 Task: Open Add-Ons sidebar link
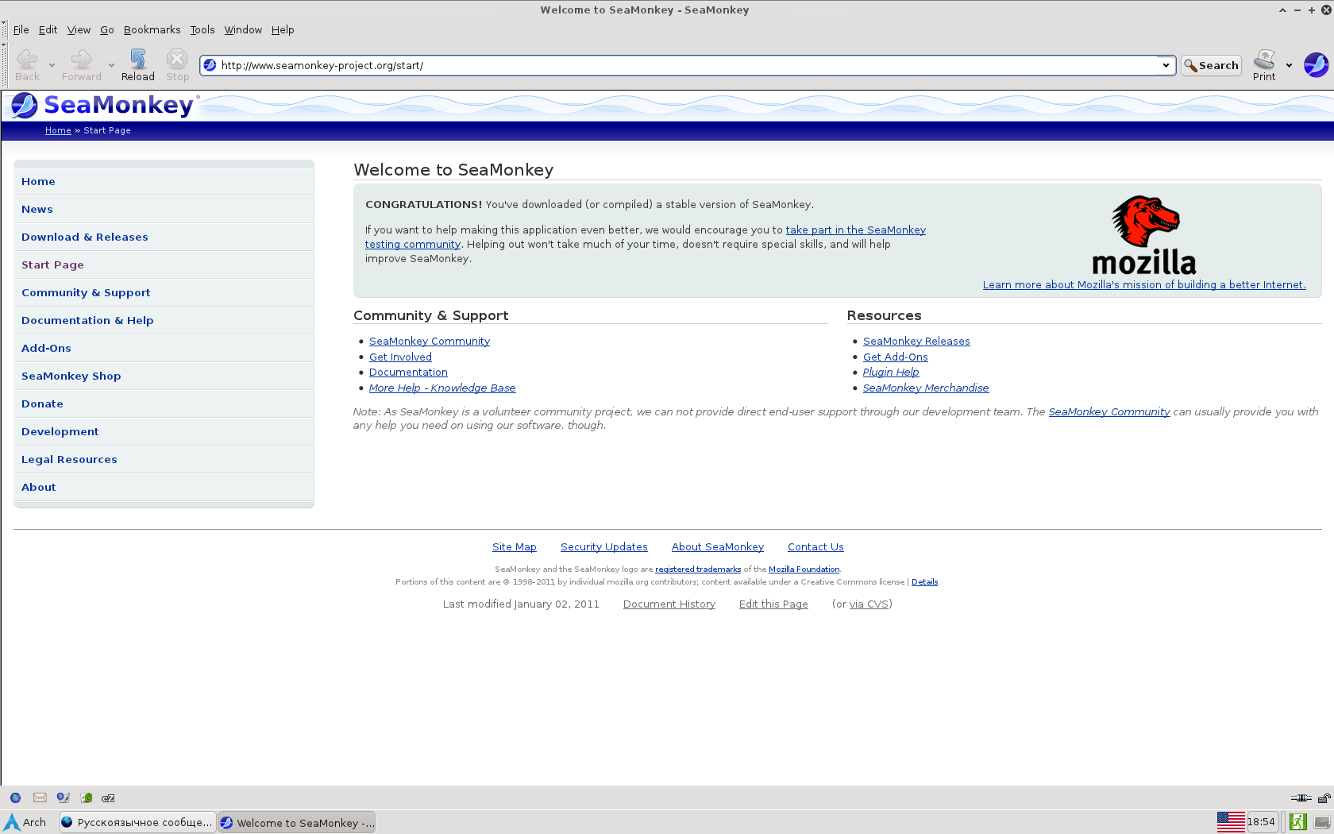tap(164, 348)
